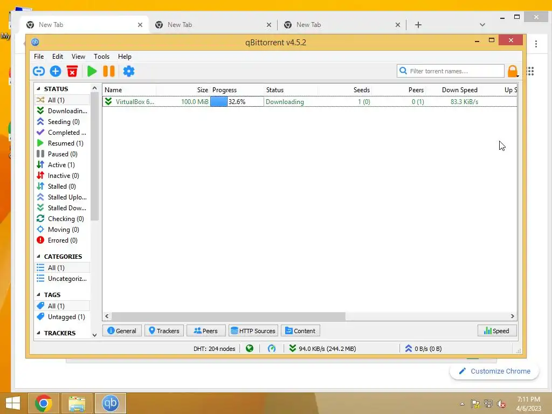Select the Paused (0) filter

(x=63, y=154)
